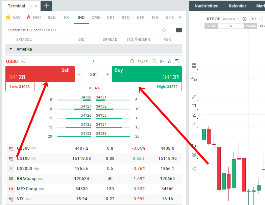Switch to the SEN tab
The width and height of the screenshot is (265, 205).
[51, 18]
